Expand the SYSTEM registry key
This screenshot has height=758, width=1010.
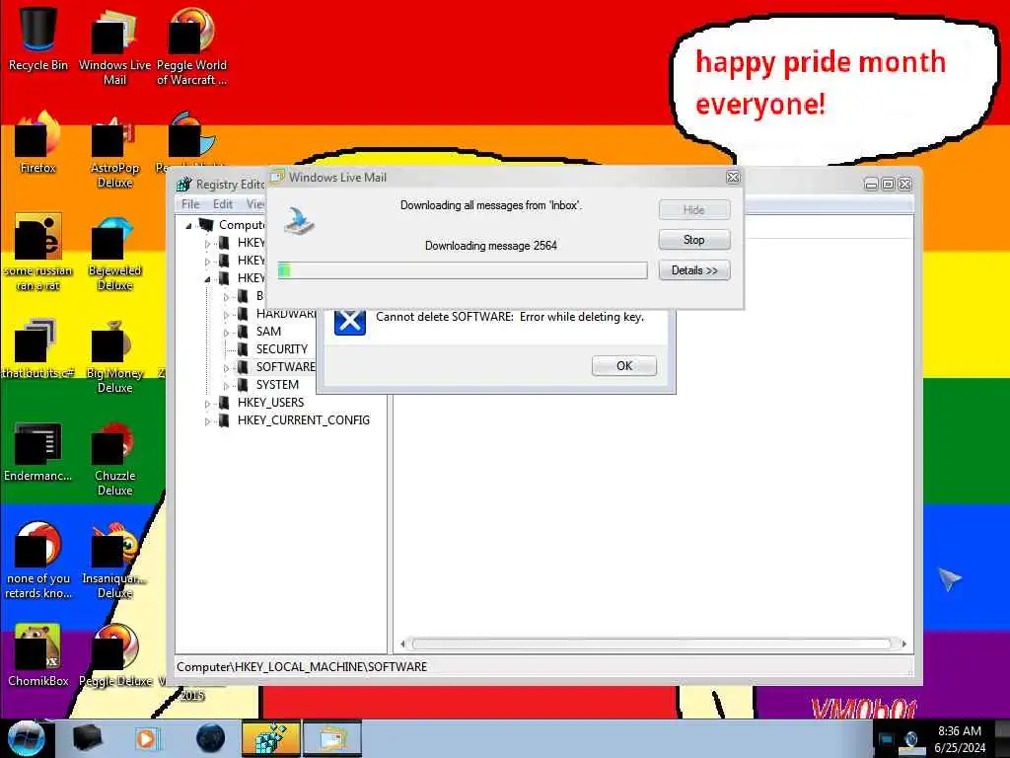coord(226,386)
